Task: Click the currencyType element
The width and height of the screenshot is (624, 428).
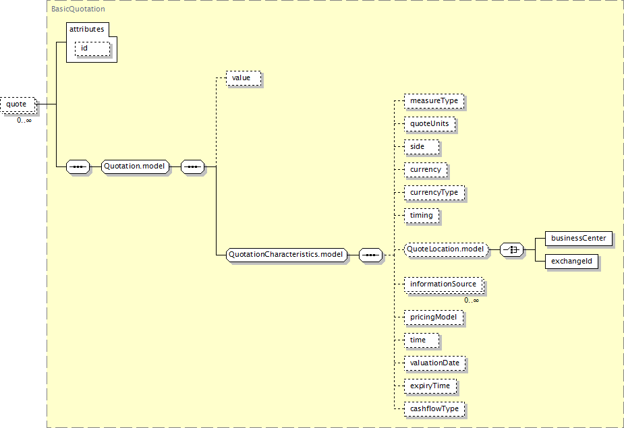Action: 434,193
